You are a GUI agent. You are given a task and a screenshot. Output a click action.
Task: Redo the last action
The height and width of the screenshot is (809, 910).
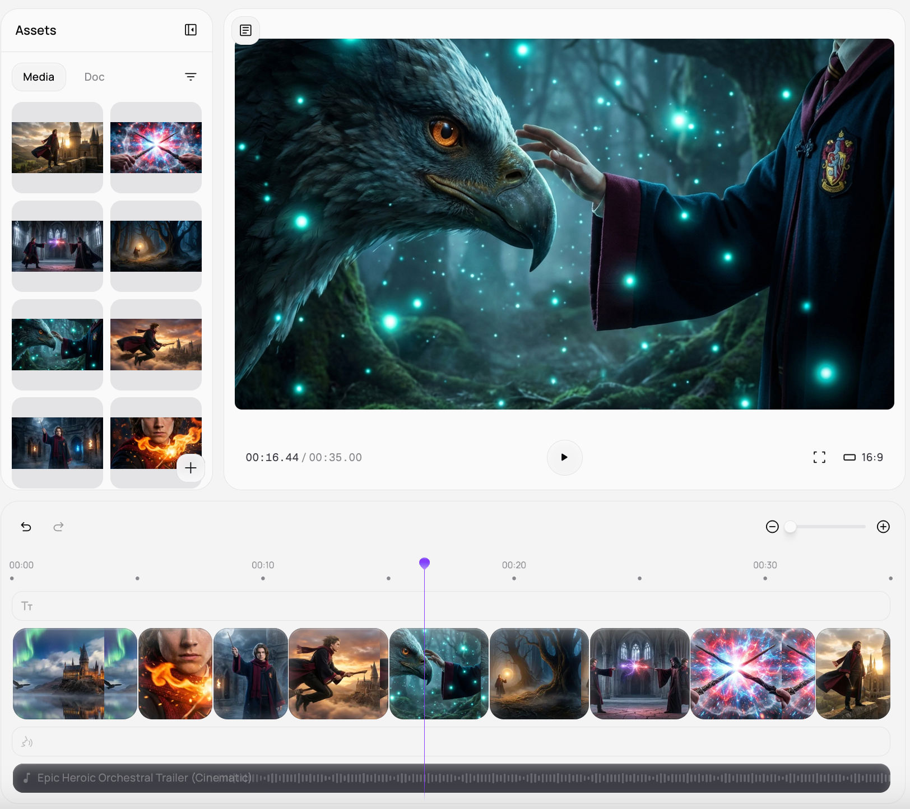[58, 527]
